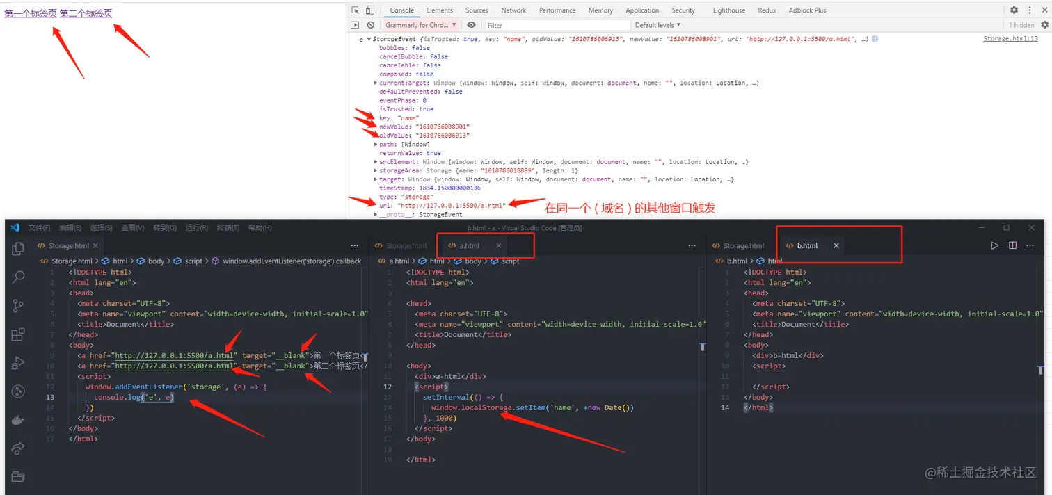This screenshot has width=1052, height=495.
Task: Open the 编辑(E) menu in VS Code
Action: (x=70, y=227)
